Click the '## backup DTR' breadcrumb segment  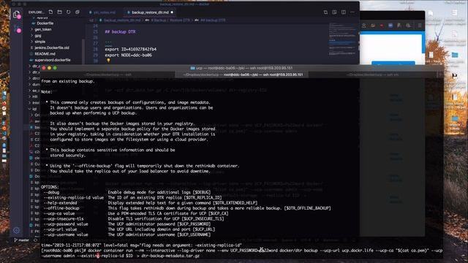point(211,20)
